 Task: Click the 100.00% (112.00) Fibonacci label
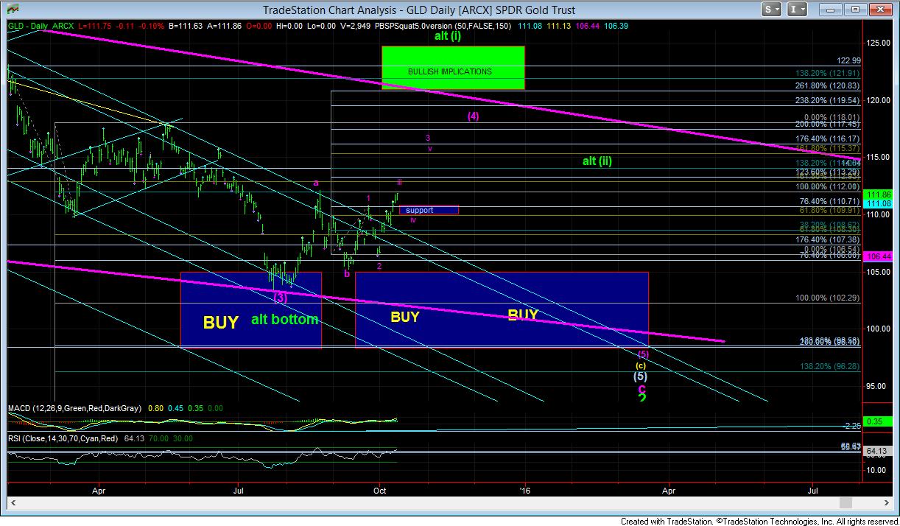[826, 186]
